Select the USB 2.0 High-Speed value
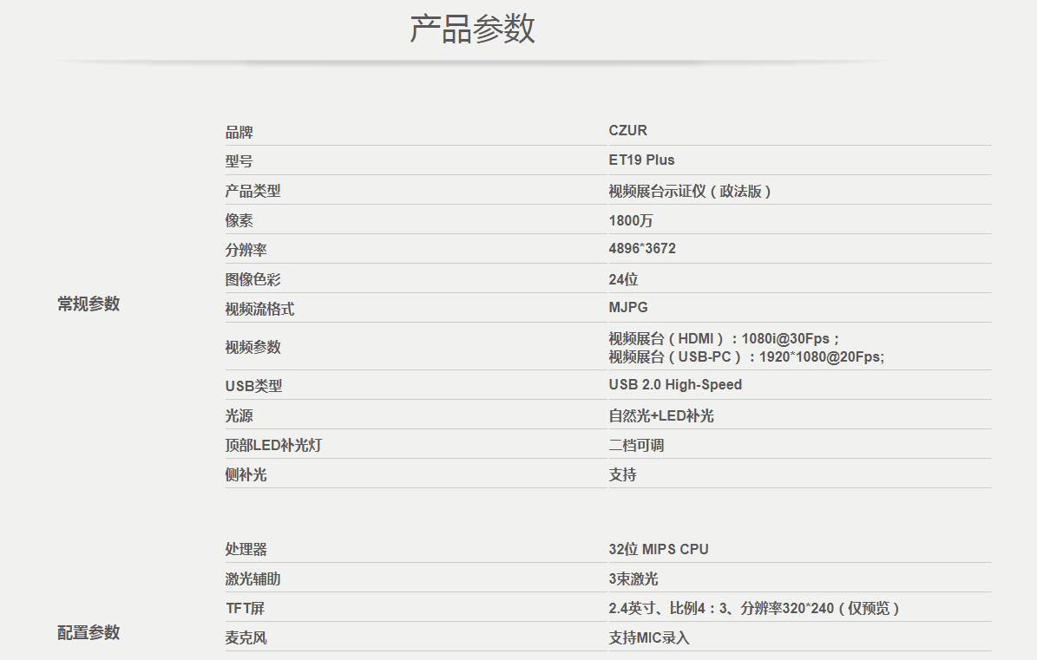The image size is (1037, 660). click(x=675, y=384)
